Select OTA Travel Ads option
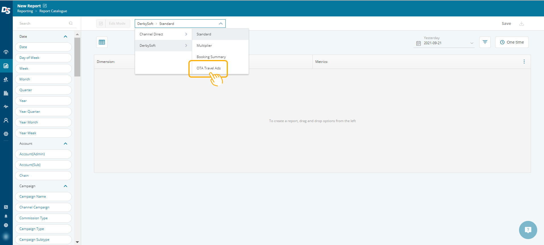Screen dimensions: 544x245 click(x=220, y=68)
